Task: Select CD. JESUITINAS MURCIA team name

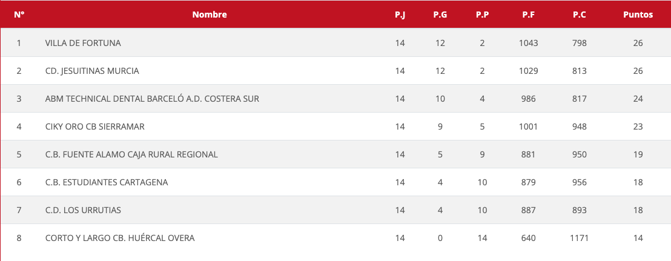Action: 92,71
